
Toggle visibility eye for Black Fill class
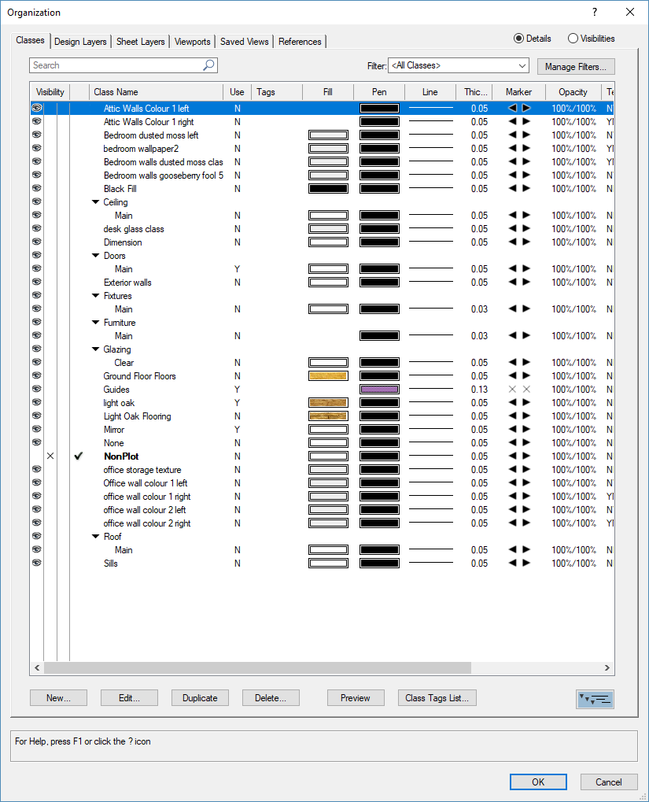coord(36,189)
